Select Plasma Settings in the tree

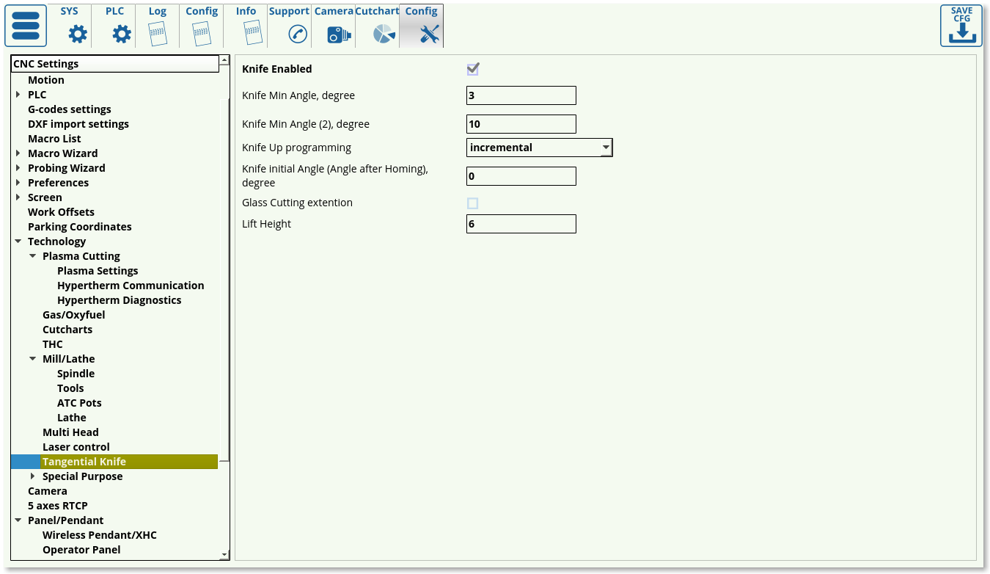pos(98,271)
